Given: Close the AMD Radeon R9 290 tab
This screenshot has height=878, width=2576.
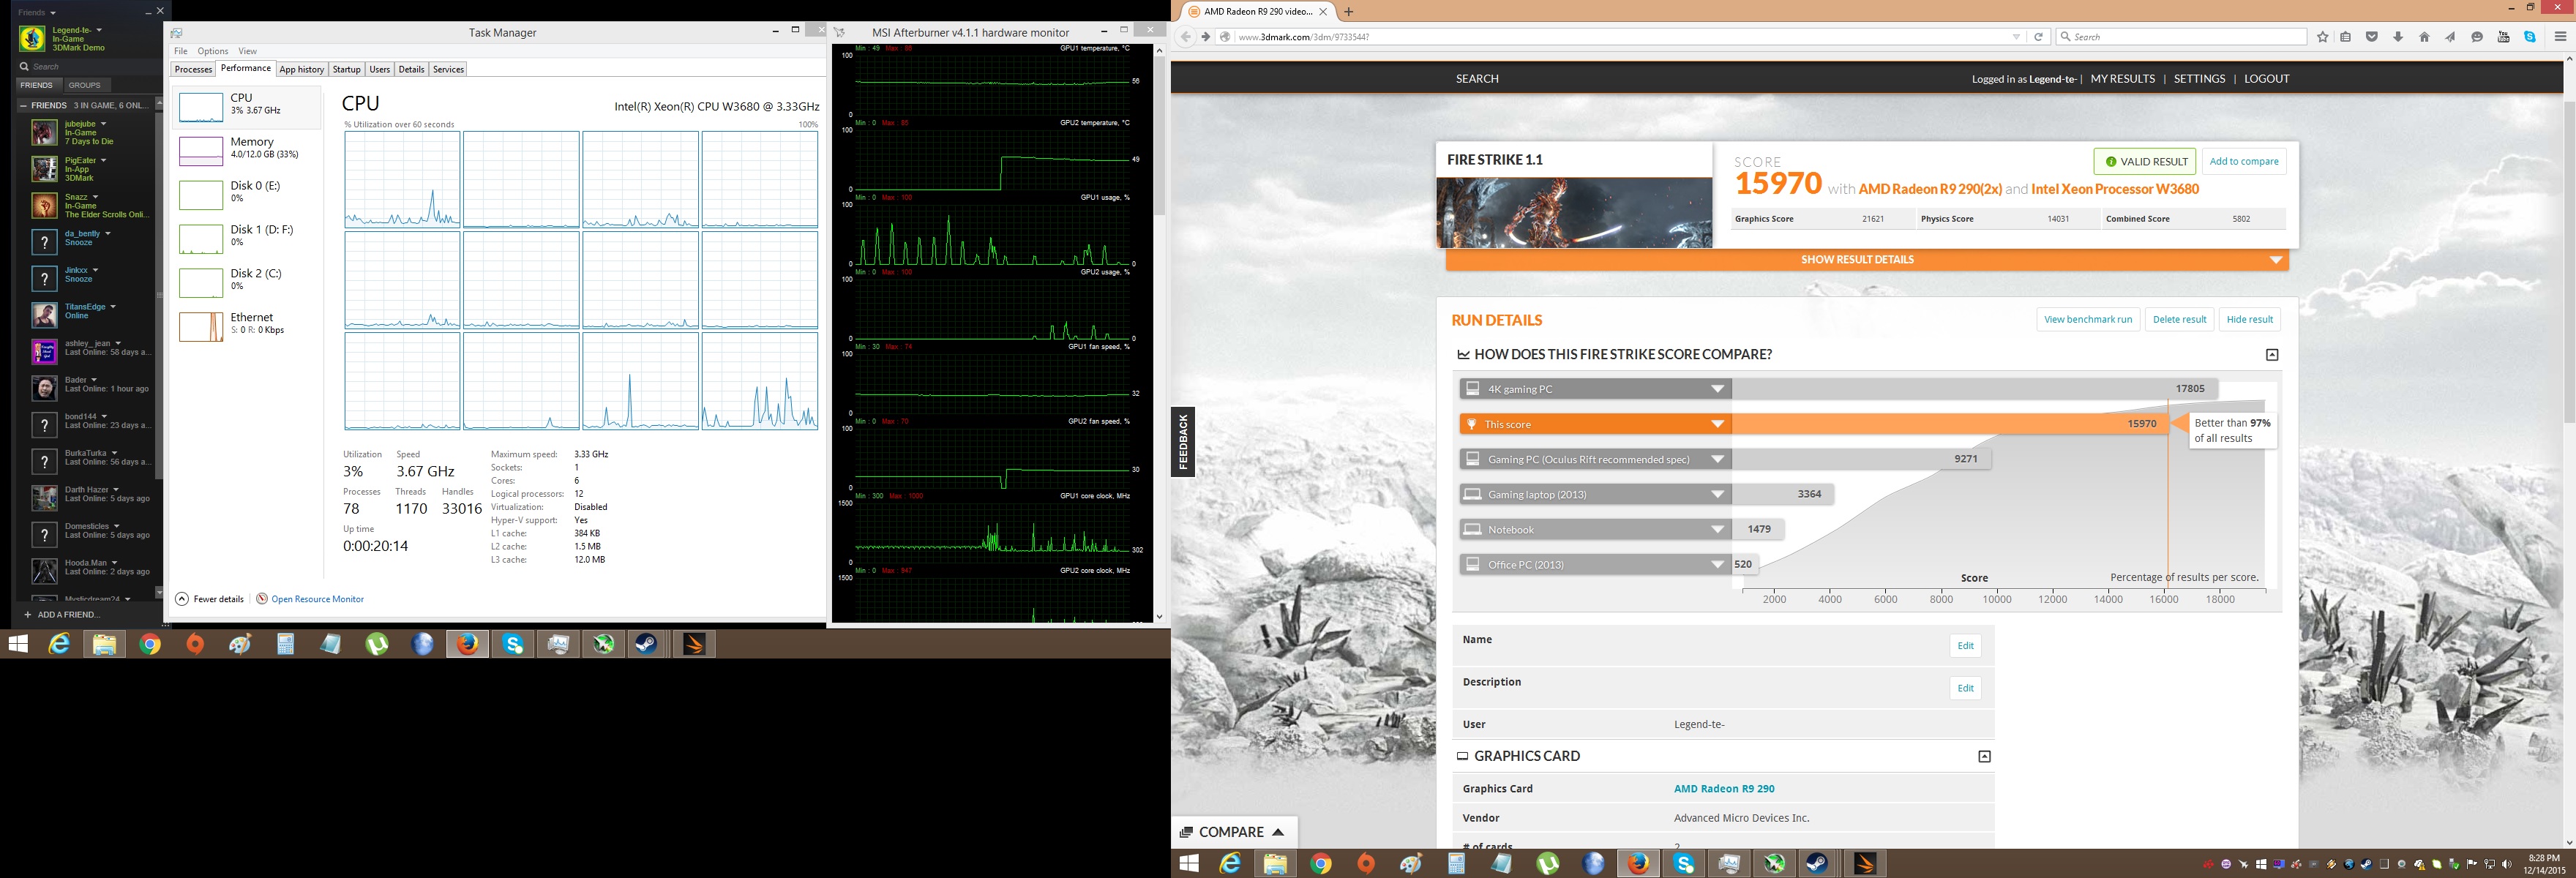Looking at the screenshot, I should coord(1323,12).
